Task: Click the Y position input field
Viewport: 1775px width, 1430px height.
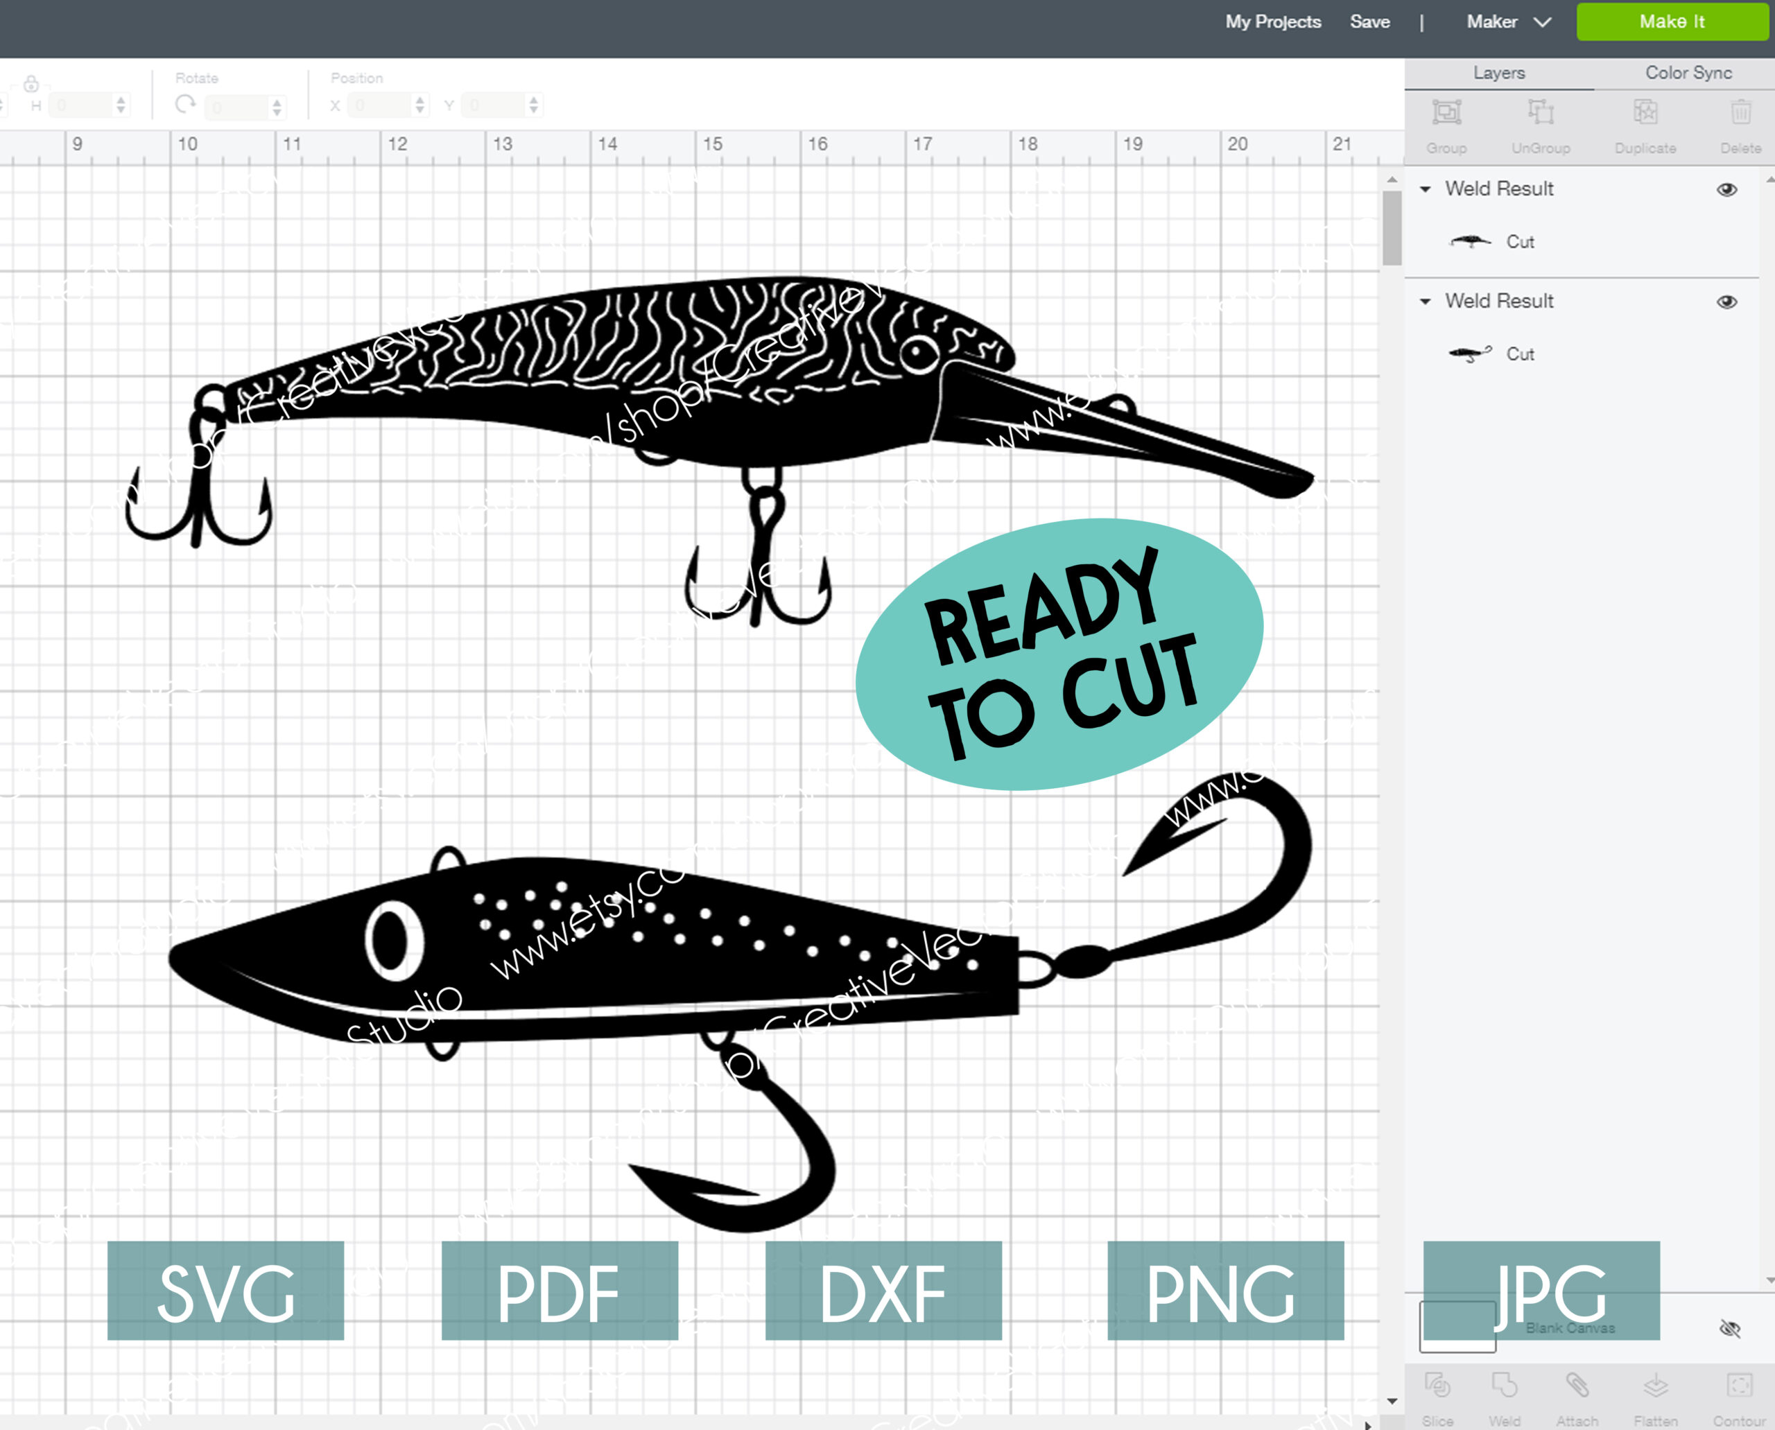Action: click(492, 105)
